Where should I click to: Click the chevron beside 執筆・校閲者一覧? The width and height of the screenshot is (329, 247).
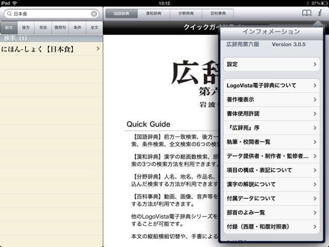tap(315, 142)
